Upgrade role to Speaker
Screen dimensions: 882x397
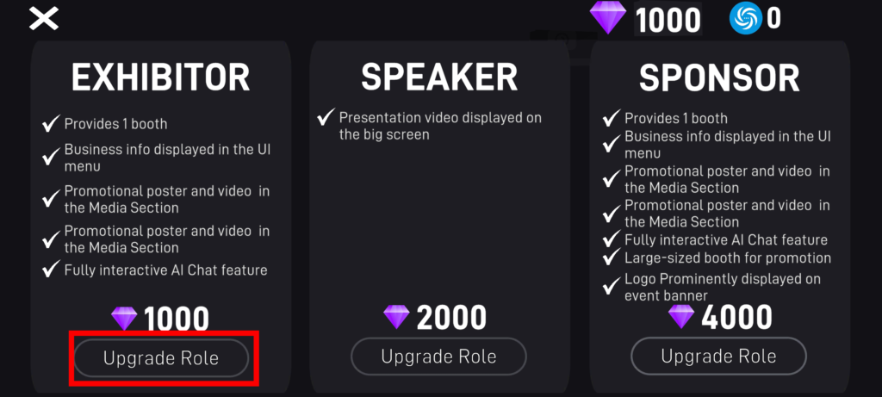pyautogui.click(x=438, y=356)
